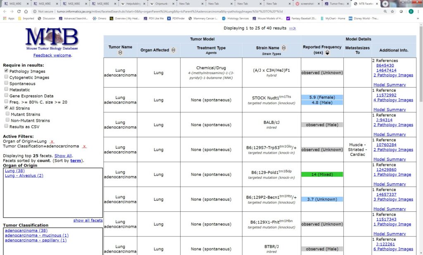423x255 pixels.
Task: Bookmark this page with the star icon
Action: pos(392,12)
